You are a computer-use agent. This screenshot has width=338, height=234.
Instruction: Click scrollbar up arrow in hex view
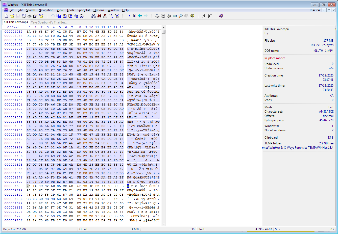tap(164, 27)
